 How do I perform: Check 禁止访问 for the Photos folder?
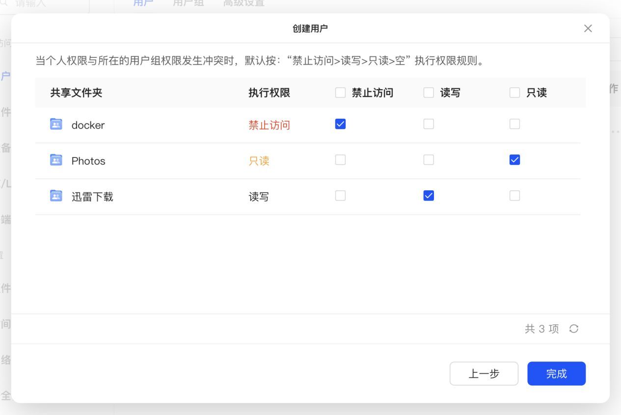[340, 160]
